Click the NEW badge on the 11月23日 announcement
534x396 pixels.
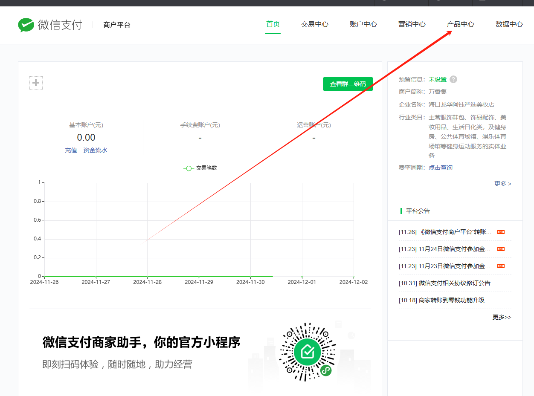(x=501, y=266)
